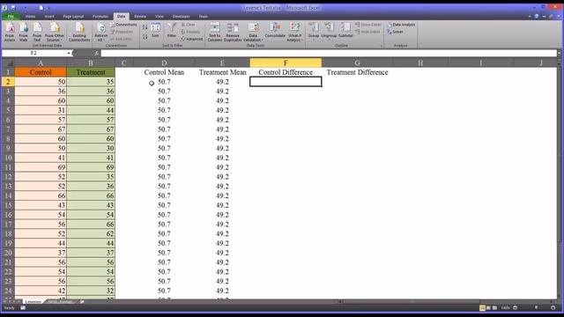Click the Control Difference header cell
The height and width of the screenshot is (317, 564).
coord(286,72)
